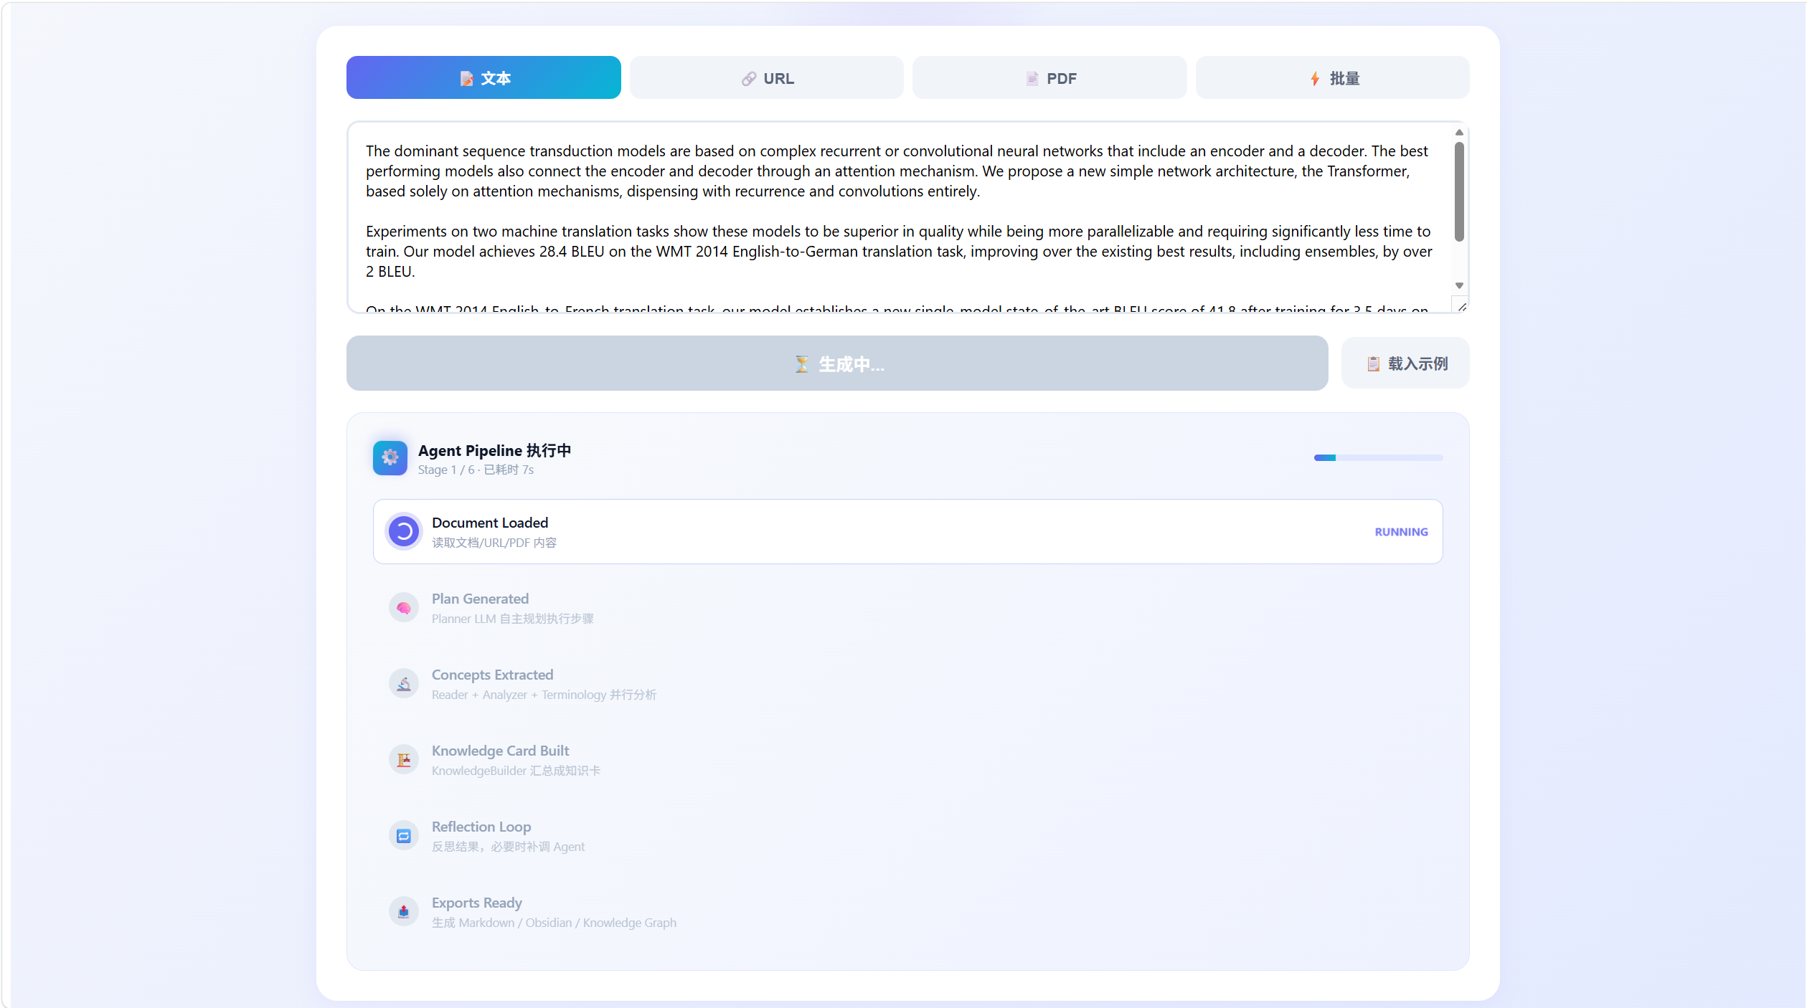Click the Concepts Extracted microscope icon
This screenshot has width=1807, height=1008.
(404, 684)
